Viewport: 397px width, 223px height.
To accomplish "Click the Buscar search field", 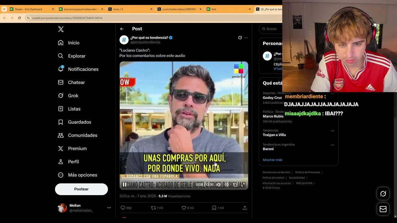I will [271, 29].
